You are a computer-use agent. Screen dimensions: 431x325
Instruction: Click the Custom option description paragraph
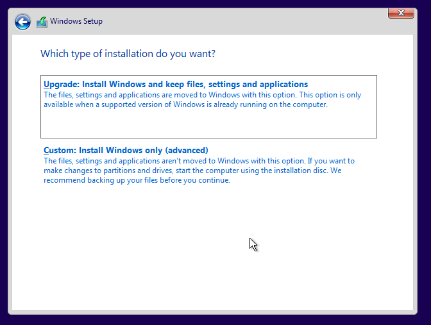click(199, 171)
